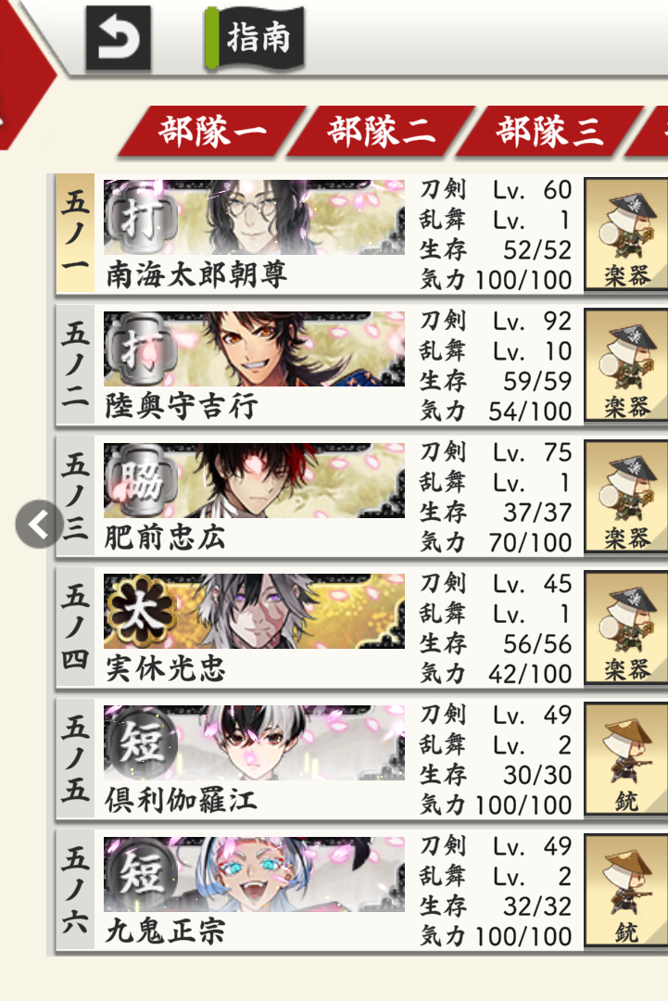Select 銃 equipment icon for 九鬼正宗
Screen dimensions: 668x1001
click(x=626, y=892)
